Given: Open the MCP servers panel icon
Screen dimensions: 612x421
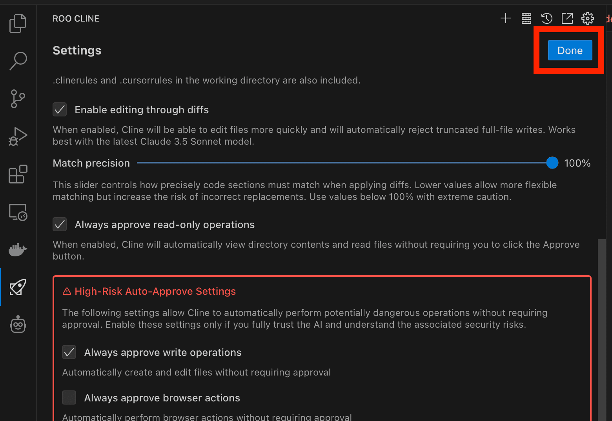Looking at the screenshot, I should click(526, 18).
